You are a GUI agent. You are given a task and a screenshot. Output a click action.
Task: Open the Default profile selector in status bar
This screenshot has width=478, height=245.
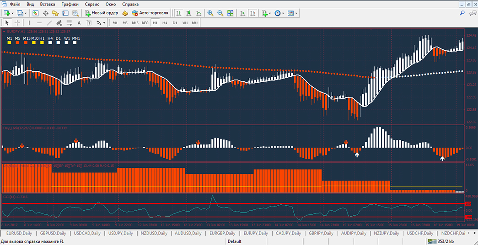pyautogui.click(x=235, y=242)
